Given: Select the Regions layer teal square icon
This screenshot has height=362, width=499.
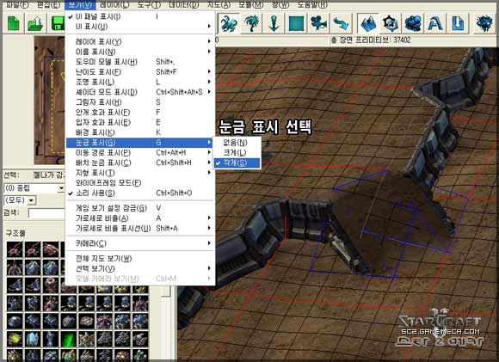Looking at the screenshot, I should point(296,23).
